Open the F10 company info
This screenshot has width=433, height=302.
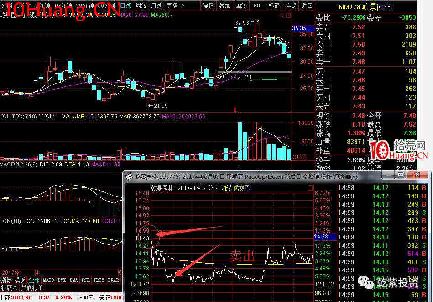tap(257, 5)
